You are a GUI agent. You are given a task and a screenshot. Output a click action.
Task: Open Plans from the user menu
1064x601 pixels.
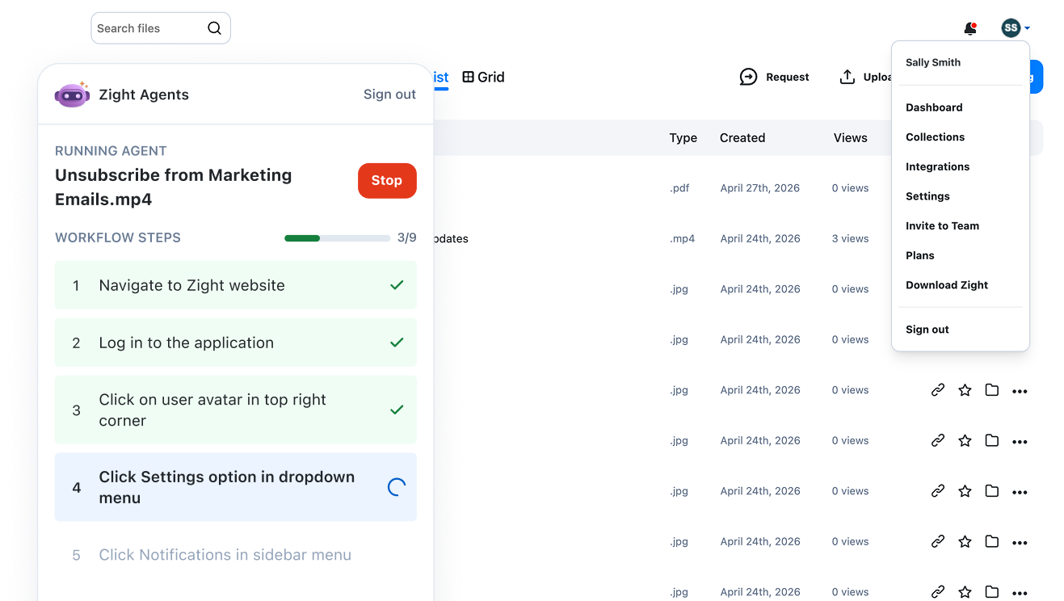920,255
